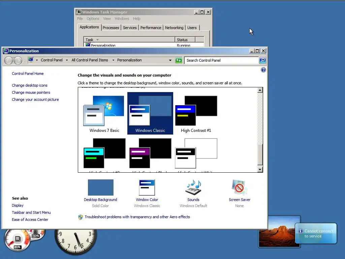Click the Cannot connect to service gadget
This screenshot has width=345, height=259.
pyautogui.click(x=316, y=233)
